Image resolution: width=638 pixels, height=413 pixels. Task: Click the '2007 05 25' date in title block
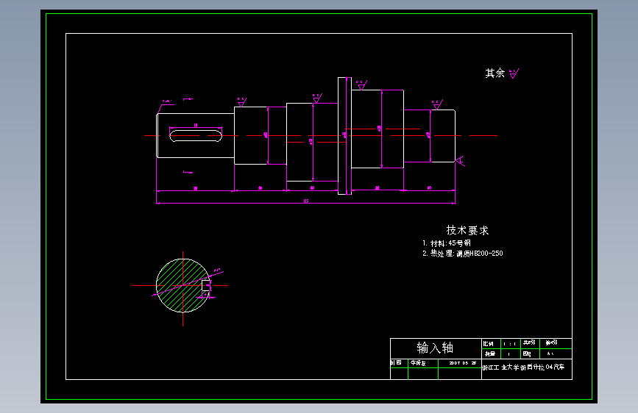tap(463, 363)
